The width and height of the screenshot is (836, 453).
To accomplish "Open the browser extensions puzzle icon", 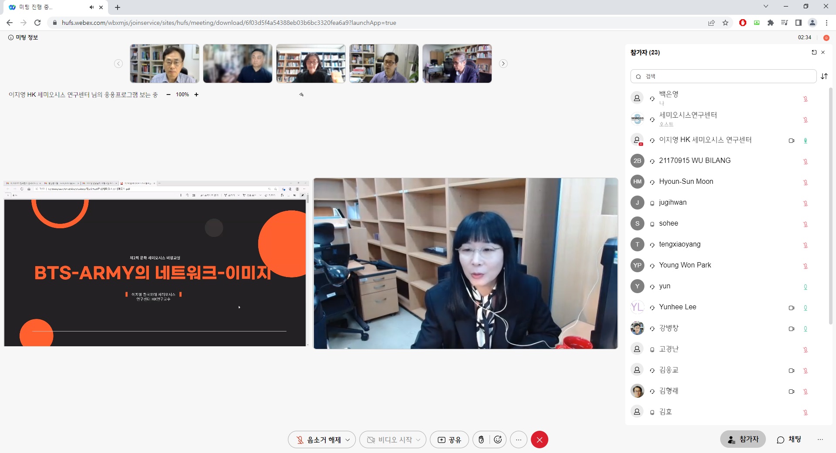I will tap(771, 23).
